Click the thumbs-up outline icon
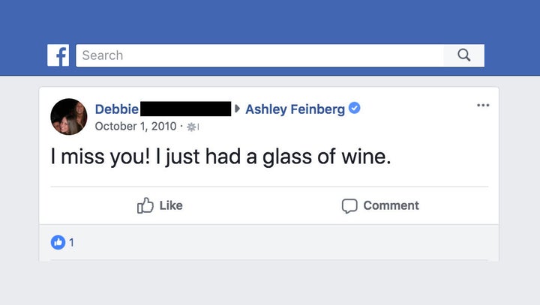Viewport: 540px width, 305px height. [x=145, y=205]
